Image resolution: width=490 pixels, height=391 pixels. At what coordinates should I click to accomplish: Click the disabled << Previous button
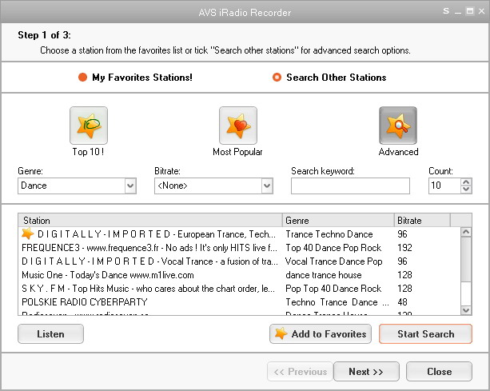click(x=301, y=372)
